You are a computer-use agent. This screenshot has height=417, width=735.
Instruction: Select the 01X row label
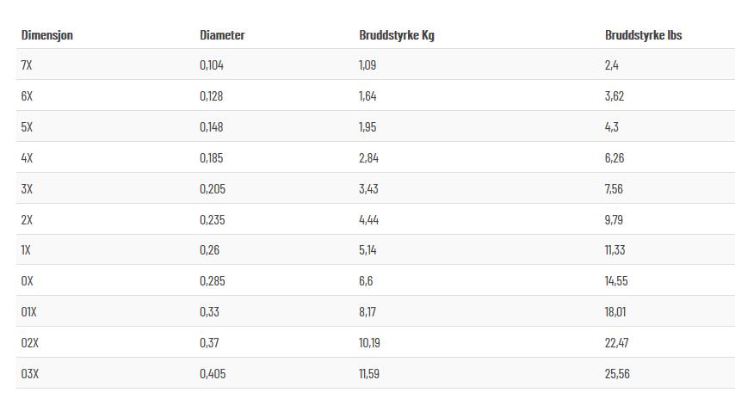tap(28, 311)
